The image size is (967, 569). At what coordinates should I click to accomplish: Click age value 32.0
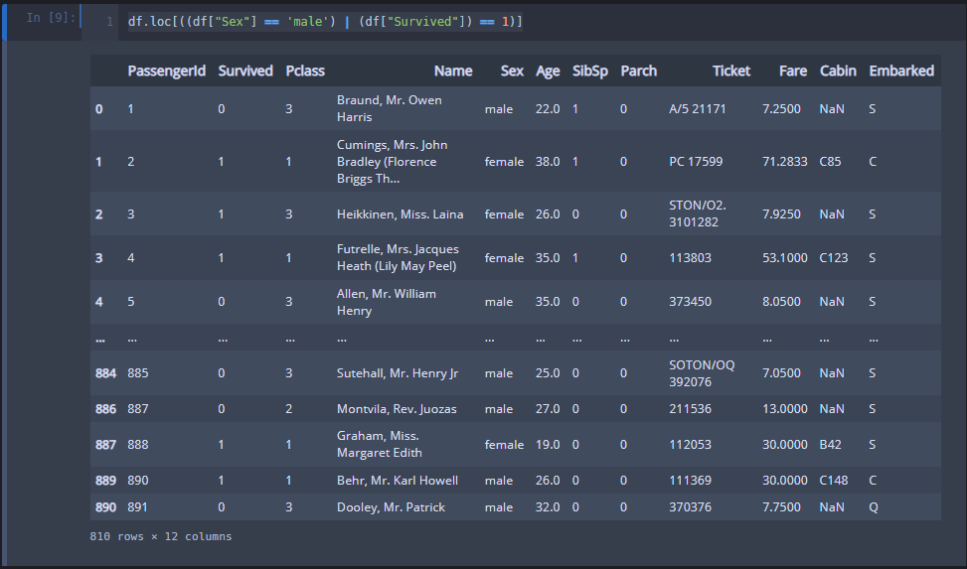(x=548, y=507)
